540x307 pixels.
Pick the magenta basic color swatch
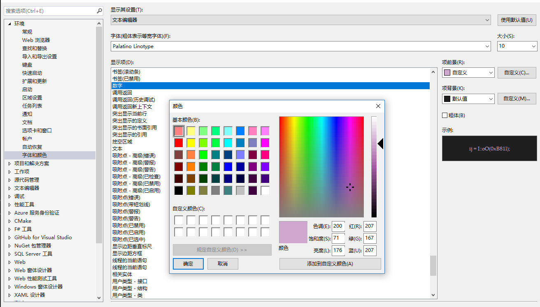[x=265, y=143]
